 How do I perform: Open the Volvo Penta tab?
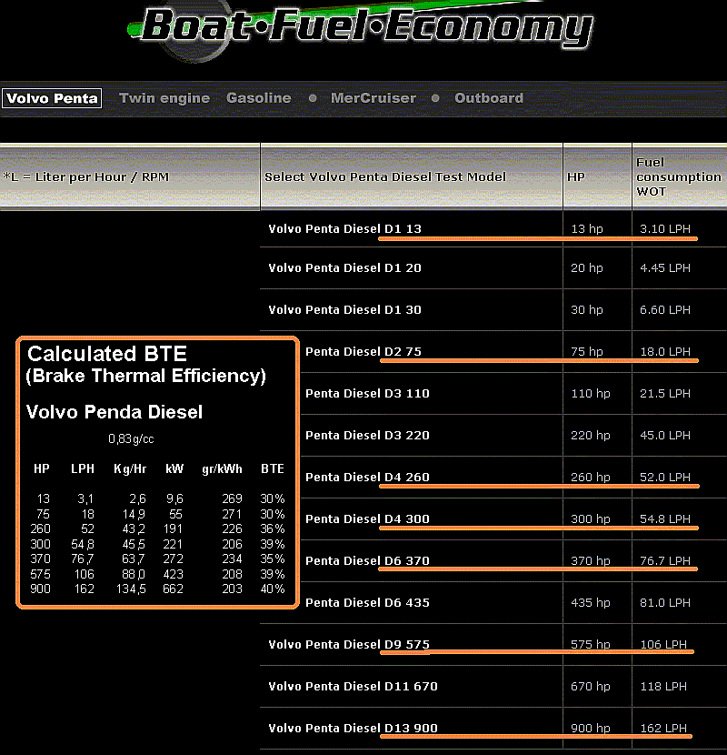tap(52, 98)
